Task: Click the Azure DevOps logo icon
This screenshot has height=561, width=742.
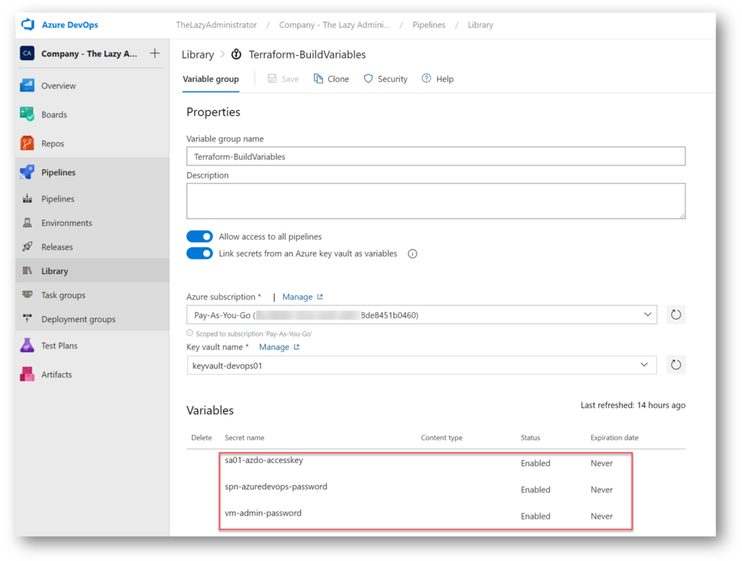Action: 28,25
